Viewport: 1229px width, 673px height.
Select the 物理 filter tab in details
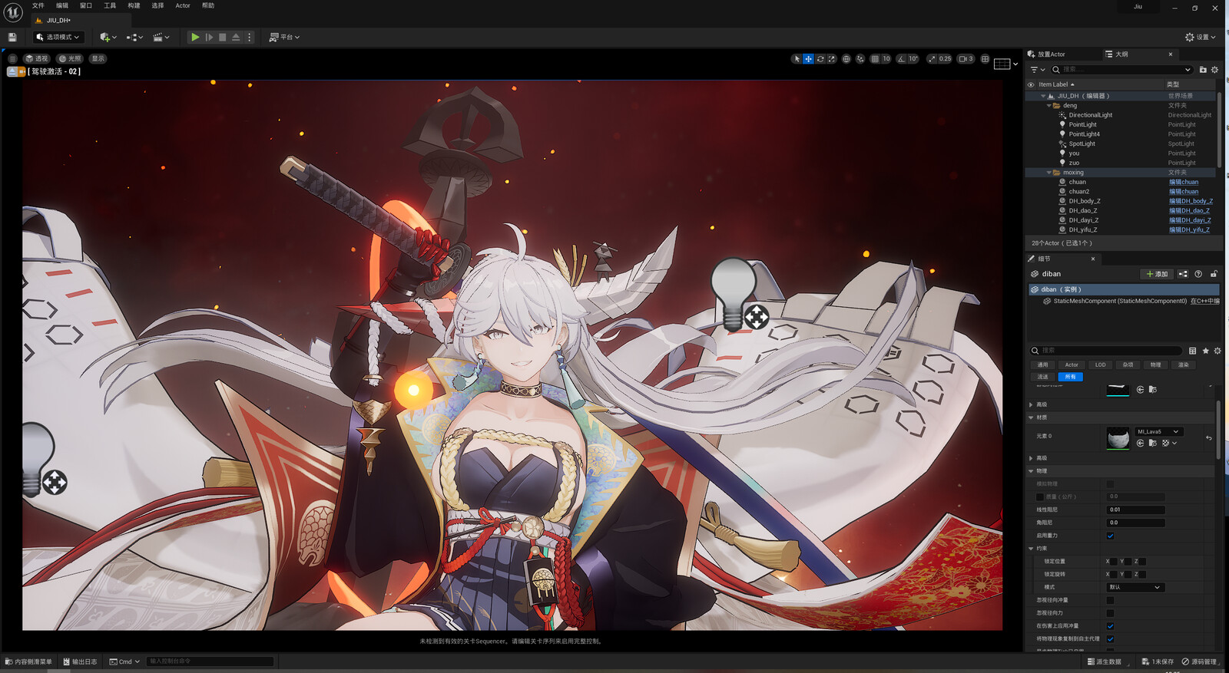point(1155,365)
